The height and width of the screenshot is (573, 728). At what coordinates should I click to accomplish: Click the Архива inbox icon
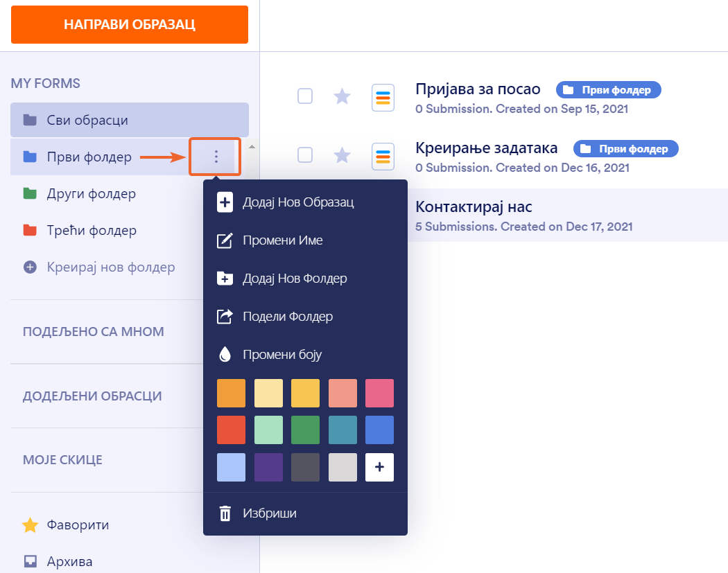pyautogui.click(x=30, y=561)
